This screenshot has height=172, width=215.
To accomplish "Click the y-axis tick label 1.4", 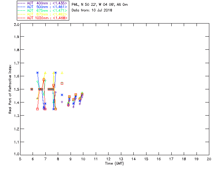I will point(16,102).
